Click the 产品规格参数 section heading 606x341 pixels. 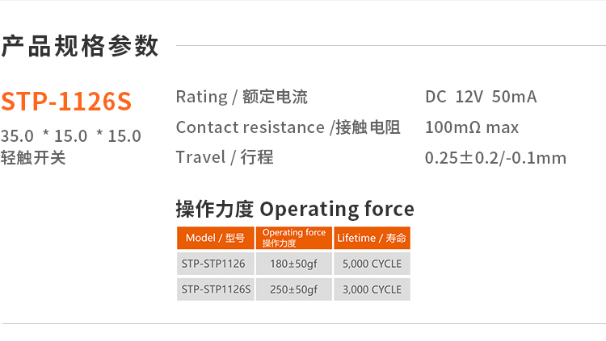(x=80, y=46)
